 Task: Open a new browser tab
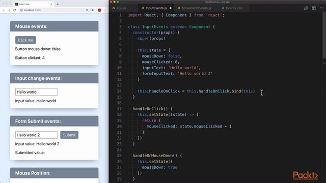point(58,4)
